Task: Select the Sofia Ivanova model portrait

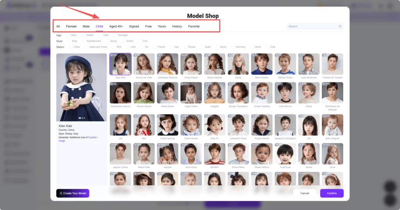Action: [168, 125]
